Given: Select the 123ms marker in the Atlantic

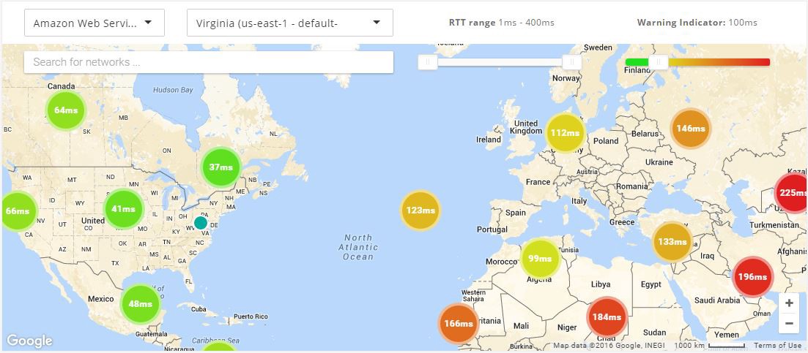Looking at the screenshot, I should pos(420,210).
